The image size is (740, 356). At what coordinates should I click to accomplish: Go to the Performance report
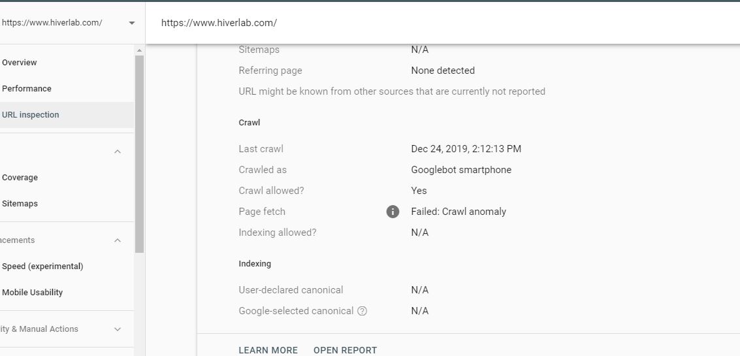pyautogui.click(x=27, y=88)
